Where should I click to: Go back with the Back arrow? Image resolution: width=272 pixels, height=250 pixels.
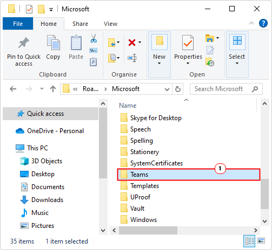pos(13,89)
